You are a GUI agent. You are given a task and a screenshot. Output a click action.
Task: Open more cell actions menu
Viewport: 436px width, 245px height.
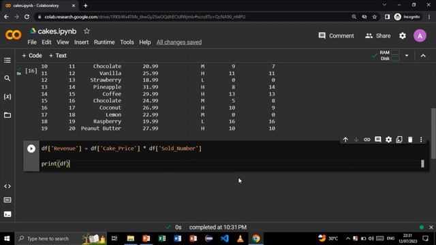coord(421,140)
